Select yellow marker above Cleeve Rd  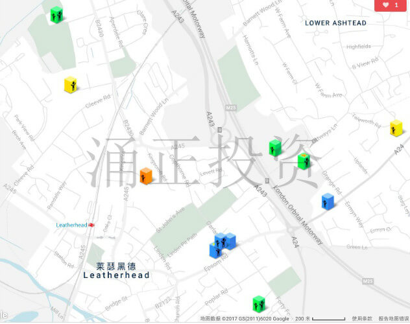pos(71,85)
